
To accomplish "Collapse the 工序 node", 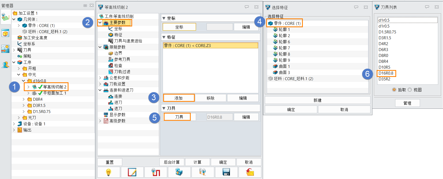I will pyautogui.click(x=14, y=62).
